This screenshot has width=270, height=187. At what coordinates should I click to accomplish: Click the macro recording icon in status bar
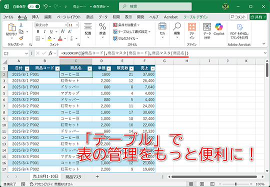pos(23,184)
